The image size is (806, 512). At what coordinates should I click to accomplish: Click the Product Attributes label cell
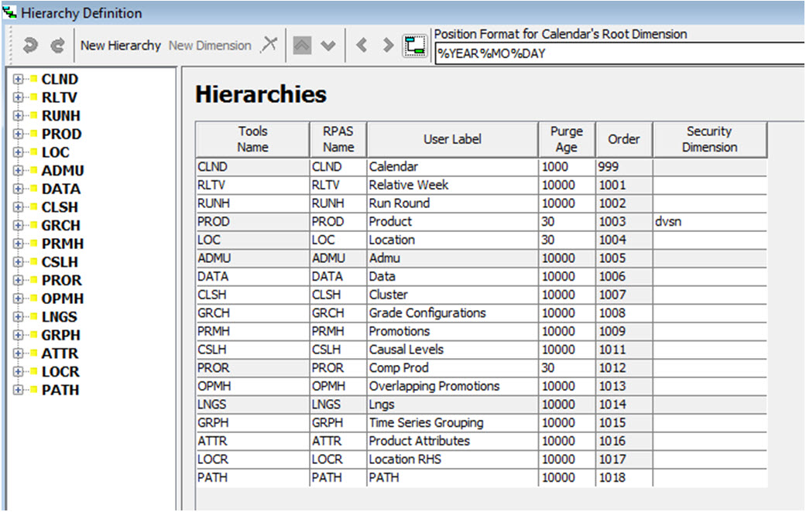click(452, 441)
